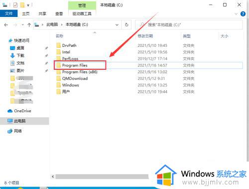The image size is (249, 189).
Task: Select the 驱动器工具 ribbon tab
Action: 82,13
